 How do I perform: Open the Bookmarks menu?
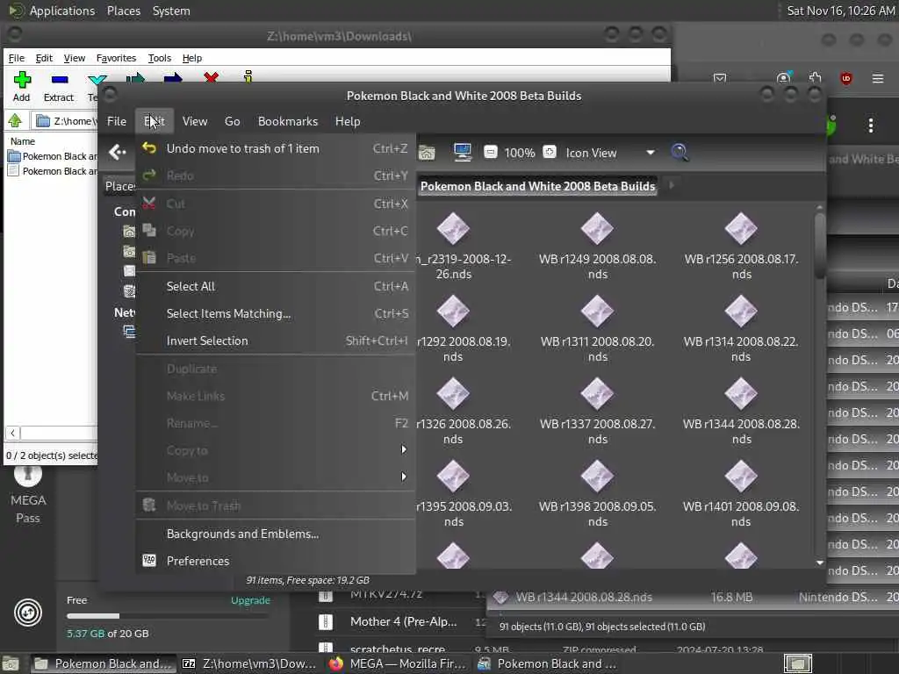(287, 121)
